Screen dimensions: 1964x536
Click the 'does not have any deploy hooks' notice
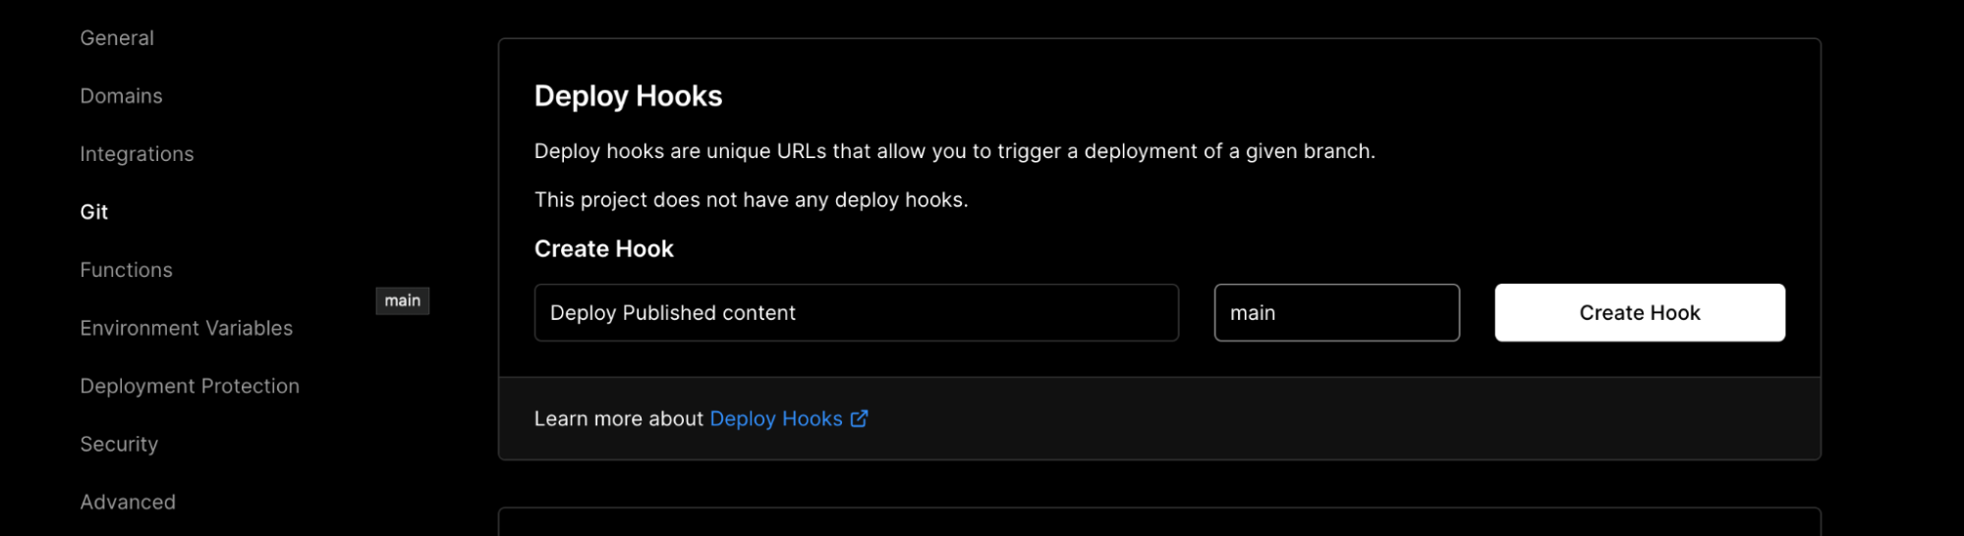coord(751,200)
